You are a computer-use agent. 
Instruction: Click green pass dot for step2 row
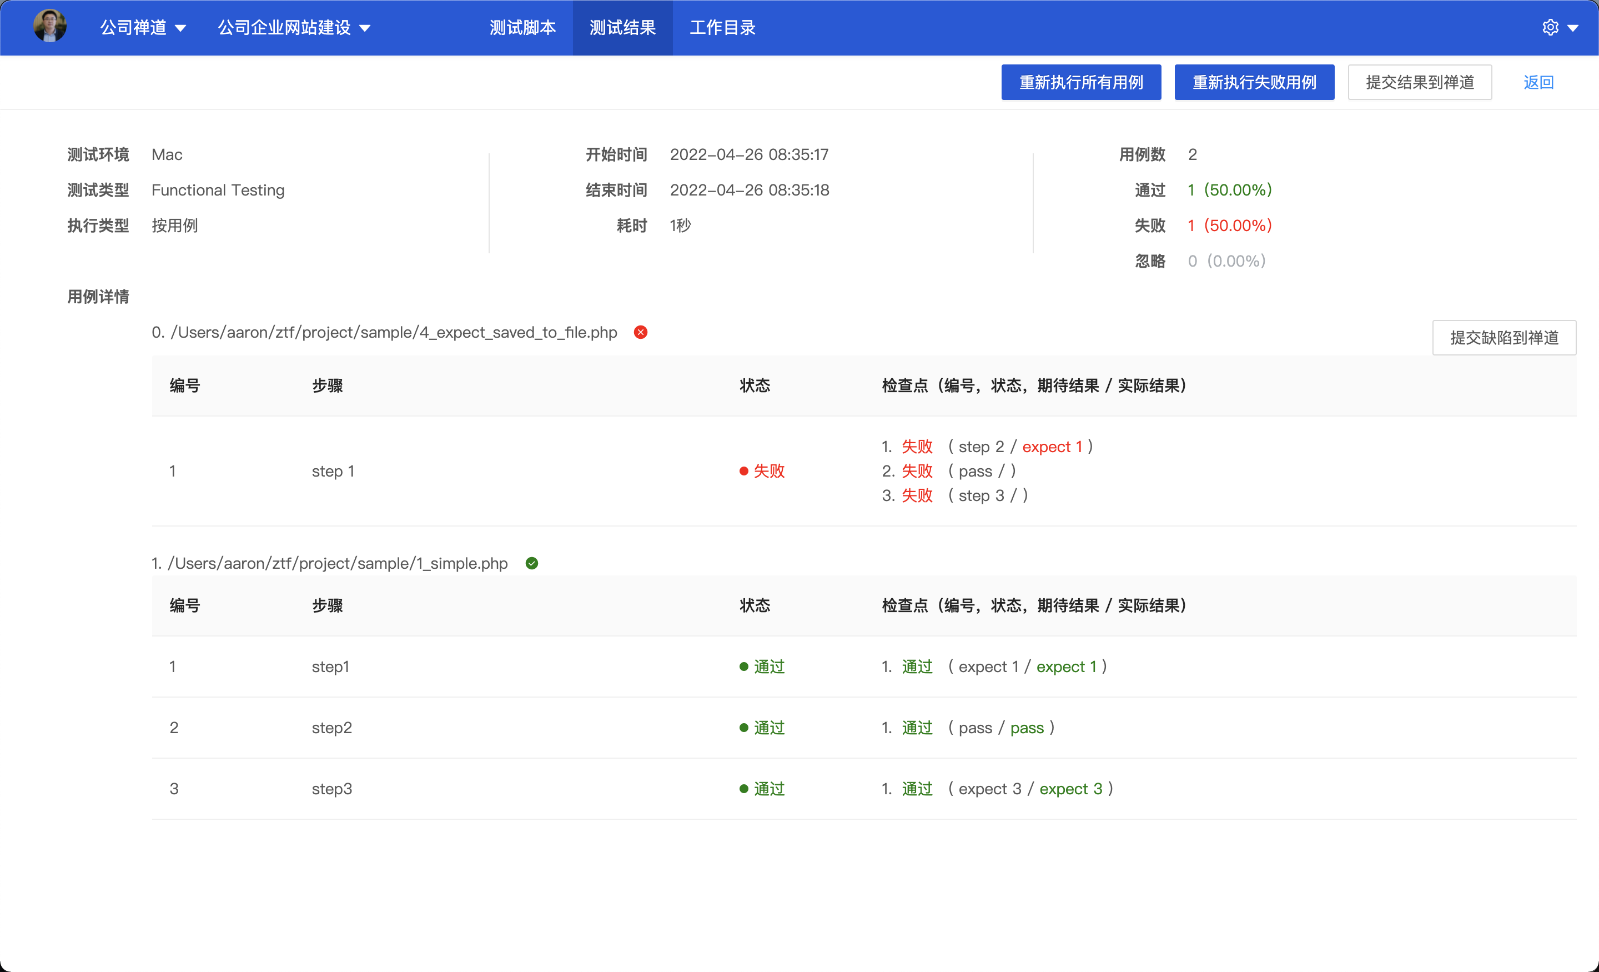click(743, 728)
